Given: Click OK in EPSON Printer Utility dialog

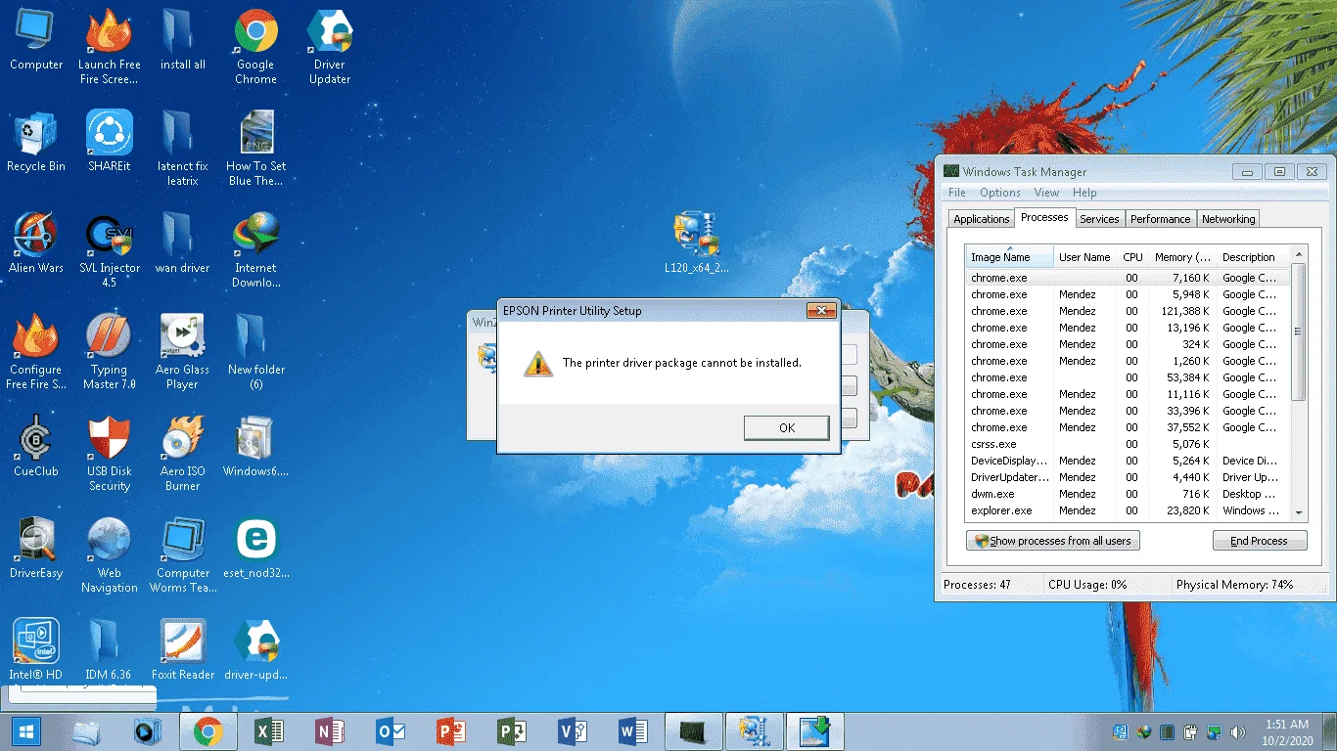Looking at the screenshot, I should (786, 427).
